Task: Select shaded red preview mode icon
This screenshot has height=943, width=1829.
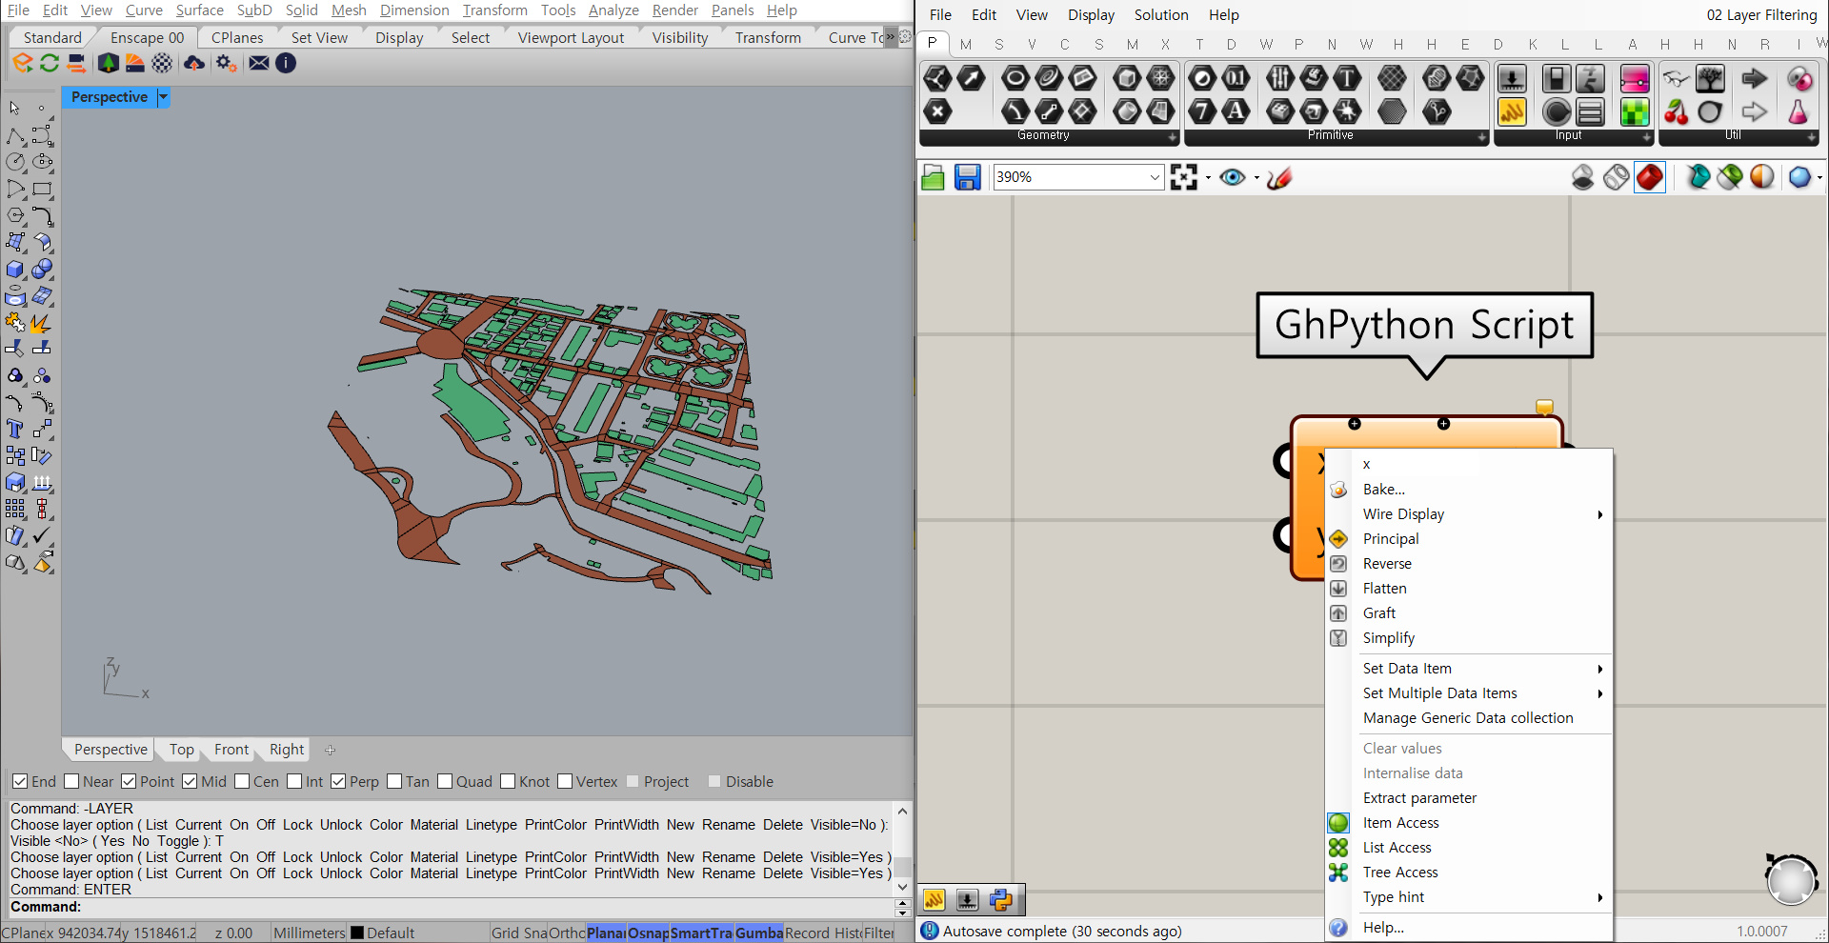Action: pos(1650,177)
